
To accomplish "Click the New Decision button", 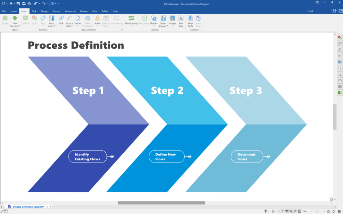I will [15, 21].
